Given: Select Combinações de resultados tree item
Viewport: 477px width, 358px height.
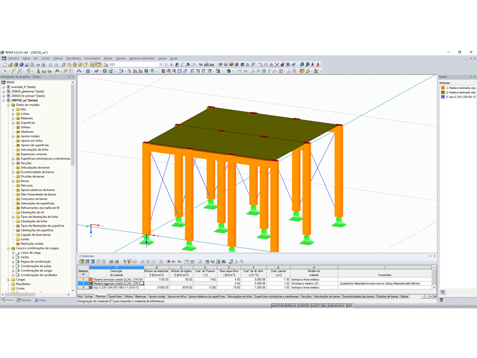Looking at the screenshot, I should click(x=39, y=275).
